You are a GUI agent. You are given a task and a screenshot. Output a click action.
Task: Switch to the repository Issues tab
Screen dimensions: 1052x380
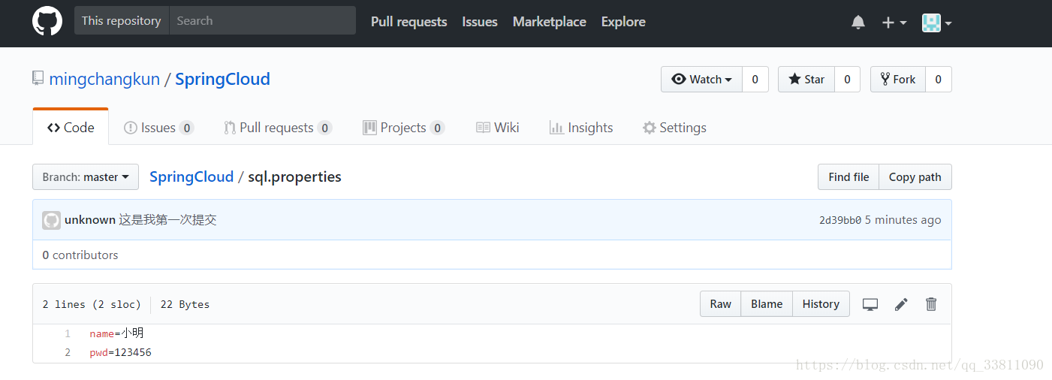point(158,128)
